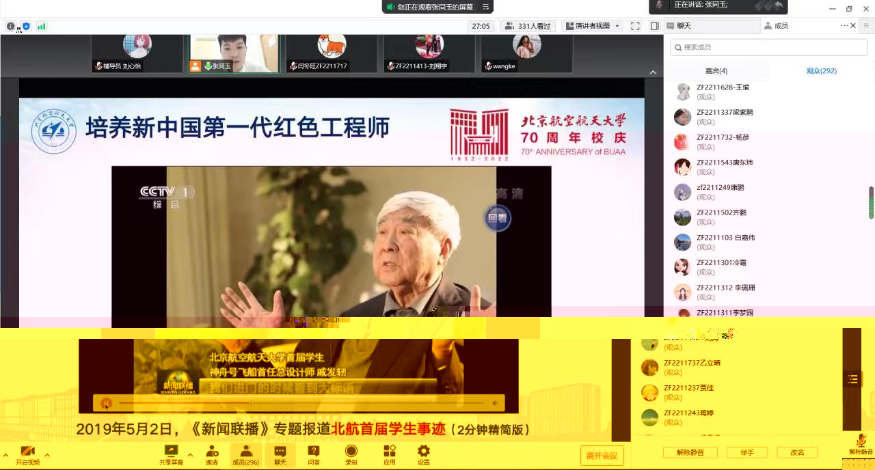Select member ZF2211301冷霜
The width and height of the screenshot is (875, 470).
[x=766, y=267]
